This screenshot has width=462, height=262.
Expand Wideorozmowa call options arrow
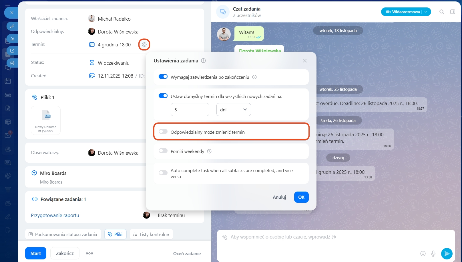coord(426,12)
